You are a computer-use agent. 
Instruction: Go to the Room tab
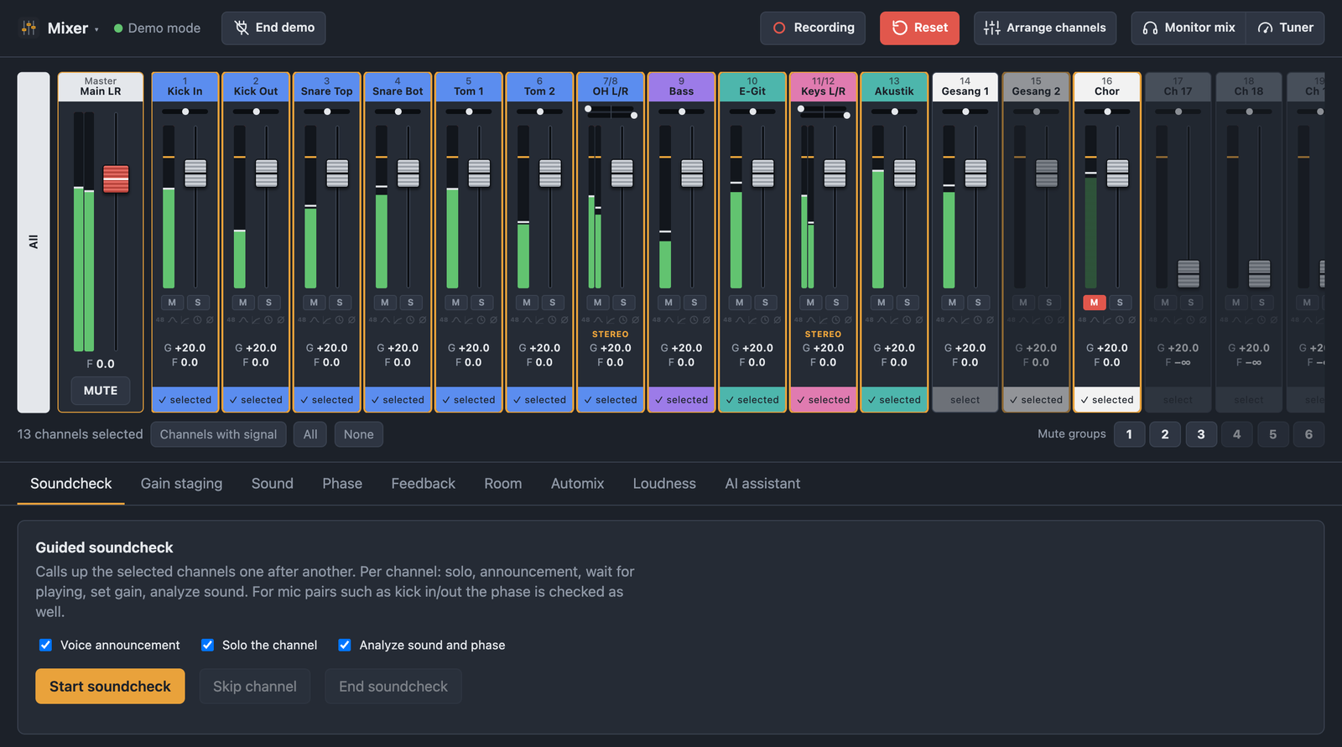503,484
